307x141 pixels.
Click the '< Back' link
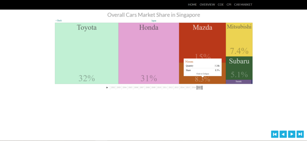click(x=59, y=21)
